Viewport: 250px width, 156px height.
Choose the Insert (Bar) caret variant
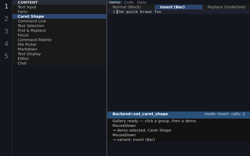(179, 7)
